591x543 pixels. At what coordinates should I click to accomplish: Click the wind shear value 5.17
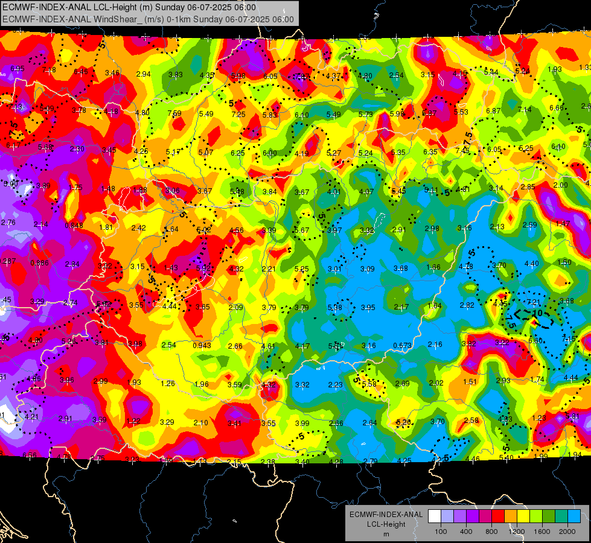tap(173, 152)
